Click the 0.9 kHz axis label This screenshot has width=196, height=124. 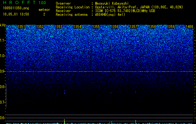coord(2,71)
